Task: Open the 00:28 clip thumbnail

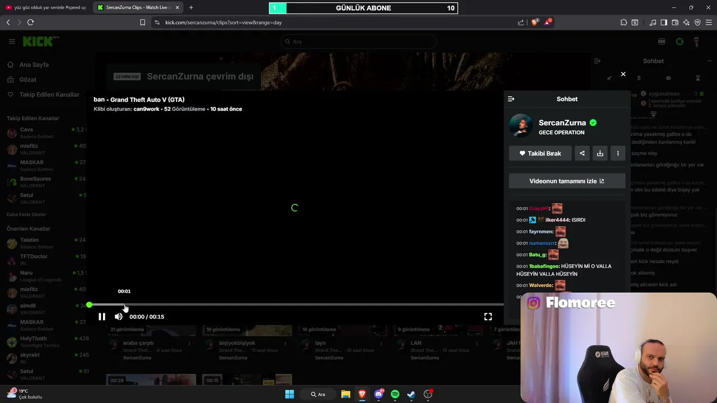Action: tap(151, 380)
